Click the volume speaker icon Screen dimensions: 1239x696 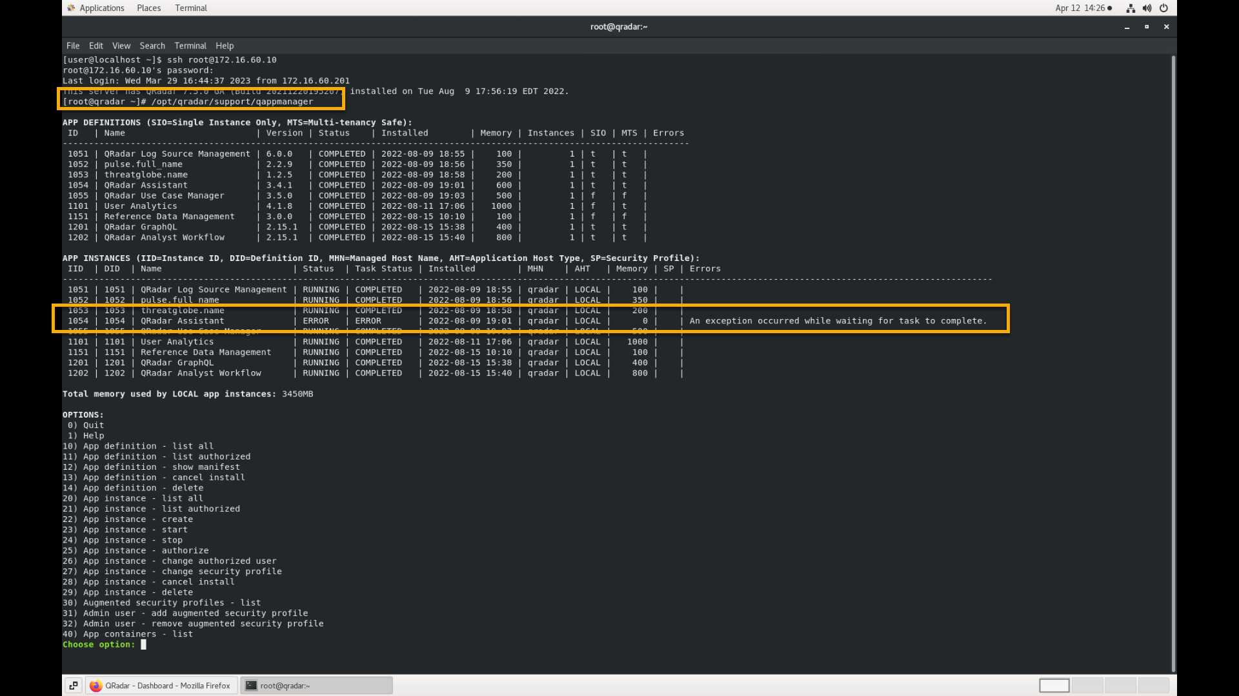1147,8
